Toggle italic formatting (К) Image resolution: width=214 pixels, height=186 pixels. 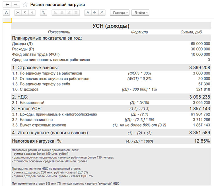click(25, 13)
